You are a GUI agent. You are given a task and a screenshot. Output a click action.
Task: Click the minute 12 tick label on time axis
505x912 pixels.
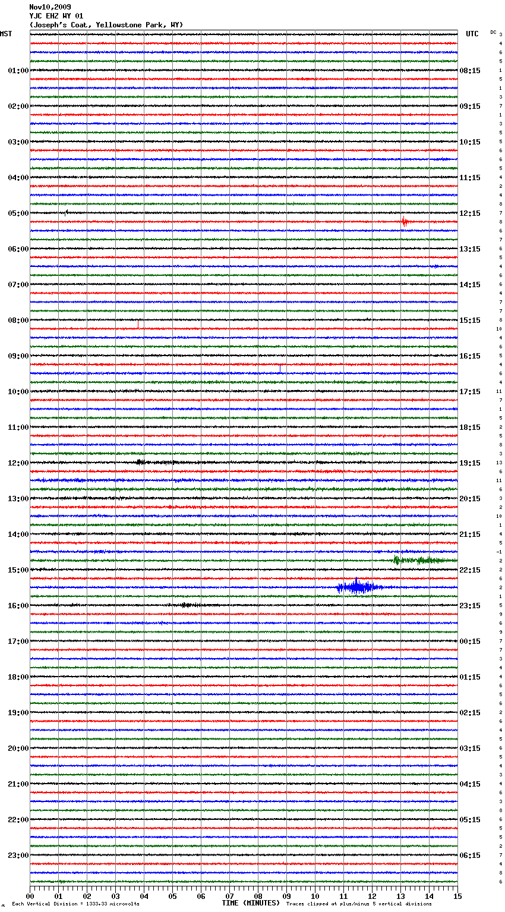coord(372,896)
